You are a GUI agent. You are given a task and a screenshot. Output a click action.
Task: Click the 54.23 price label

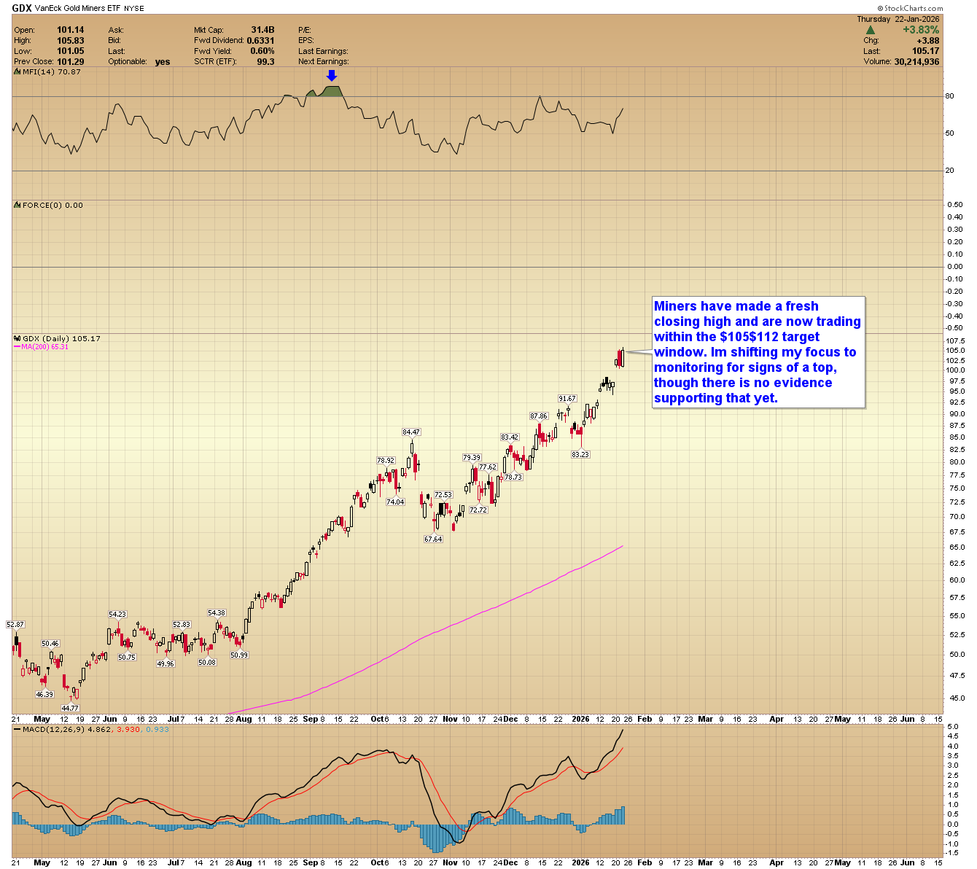tap(117, 615)
